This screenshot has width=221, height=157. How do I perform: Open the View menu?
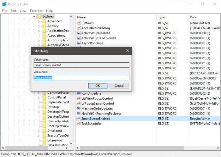point(23,11)
